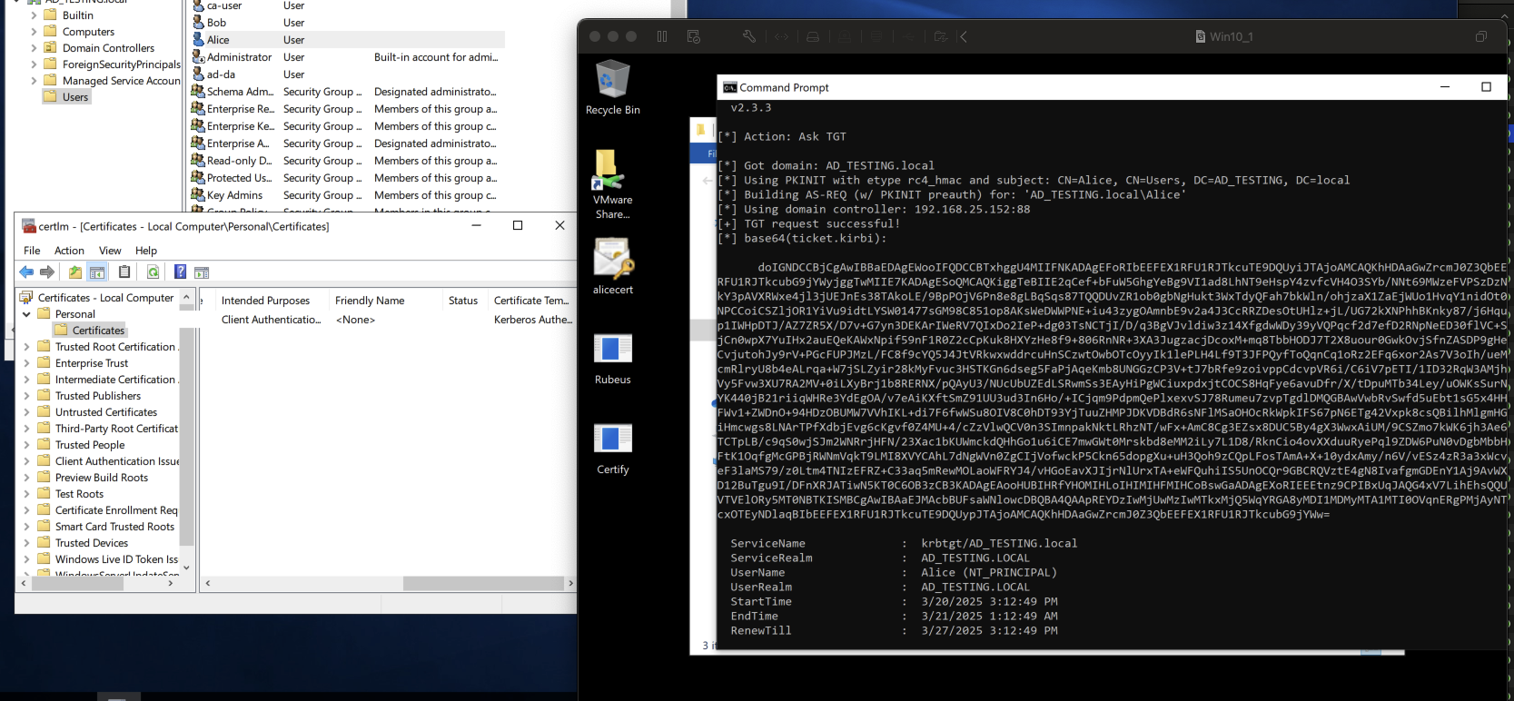Expand Trusted Root Certification store
Screen dimensions: 1514x701
point(26,347)
